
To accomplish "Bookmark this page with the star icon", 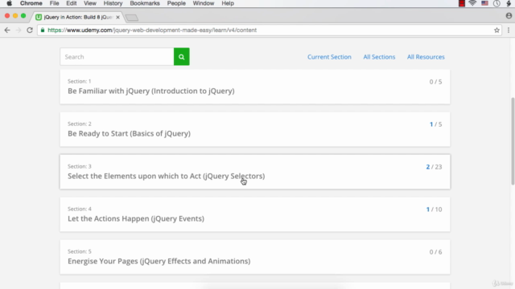I will pos(496,31).
